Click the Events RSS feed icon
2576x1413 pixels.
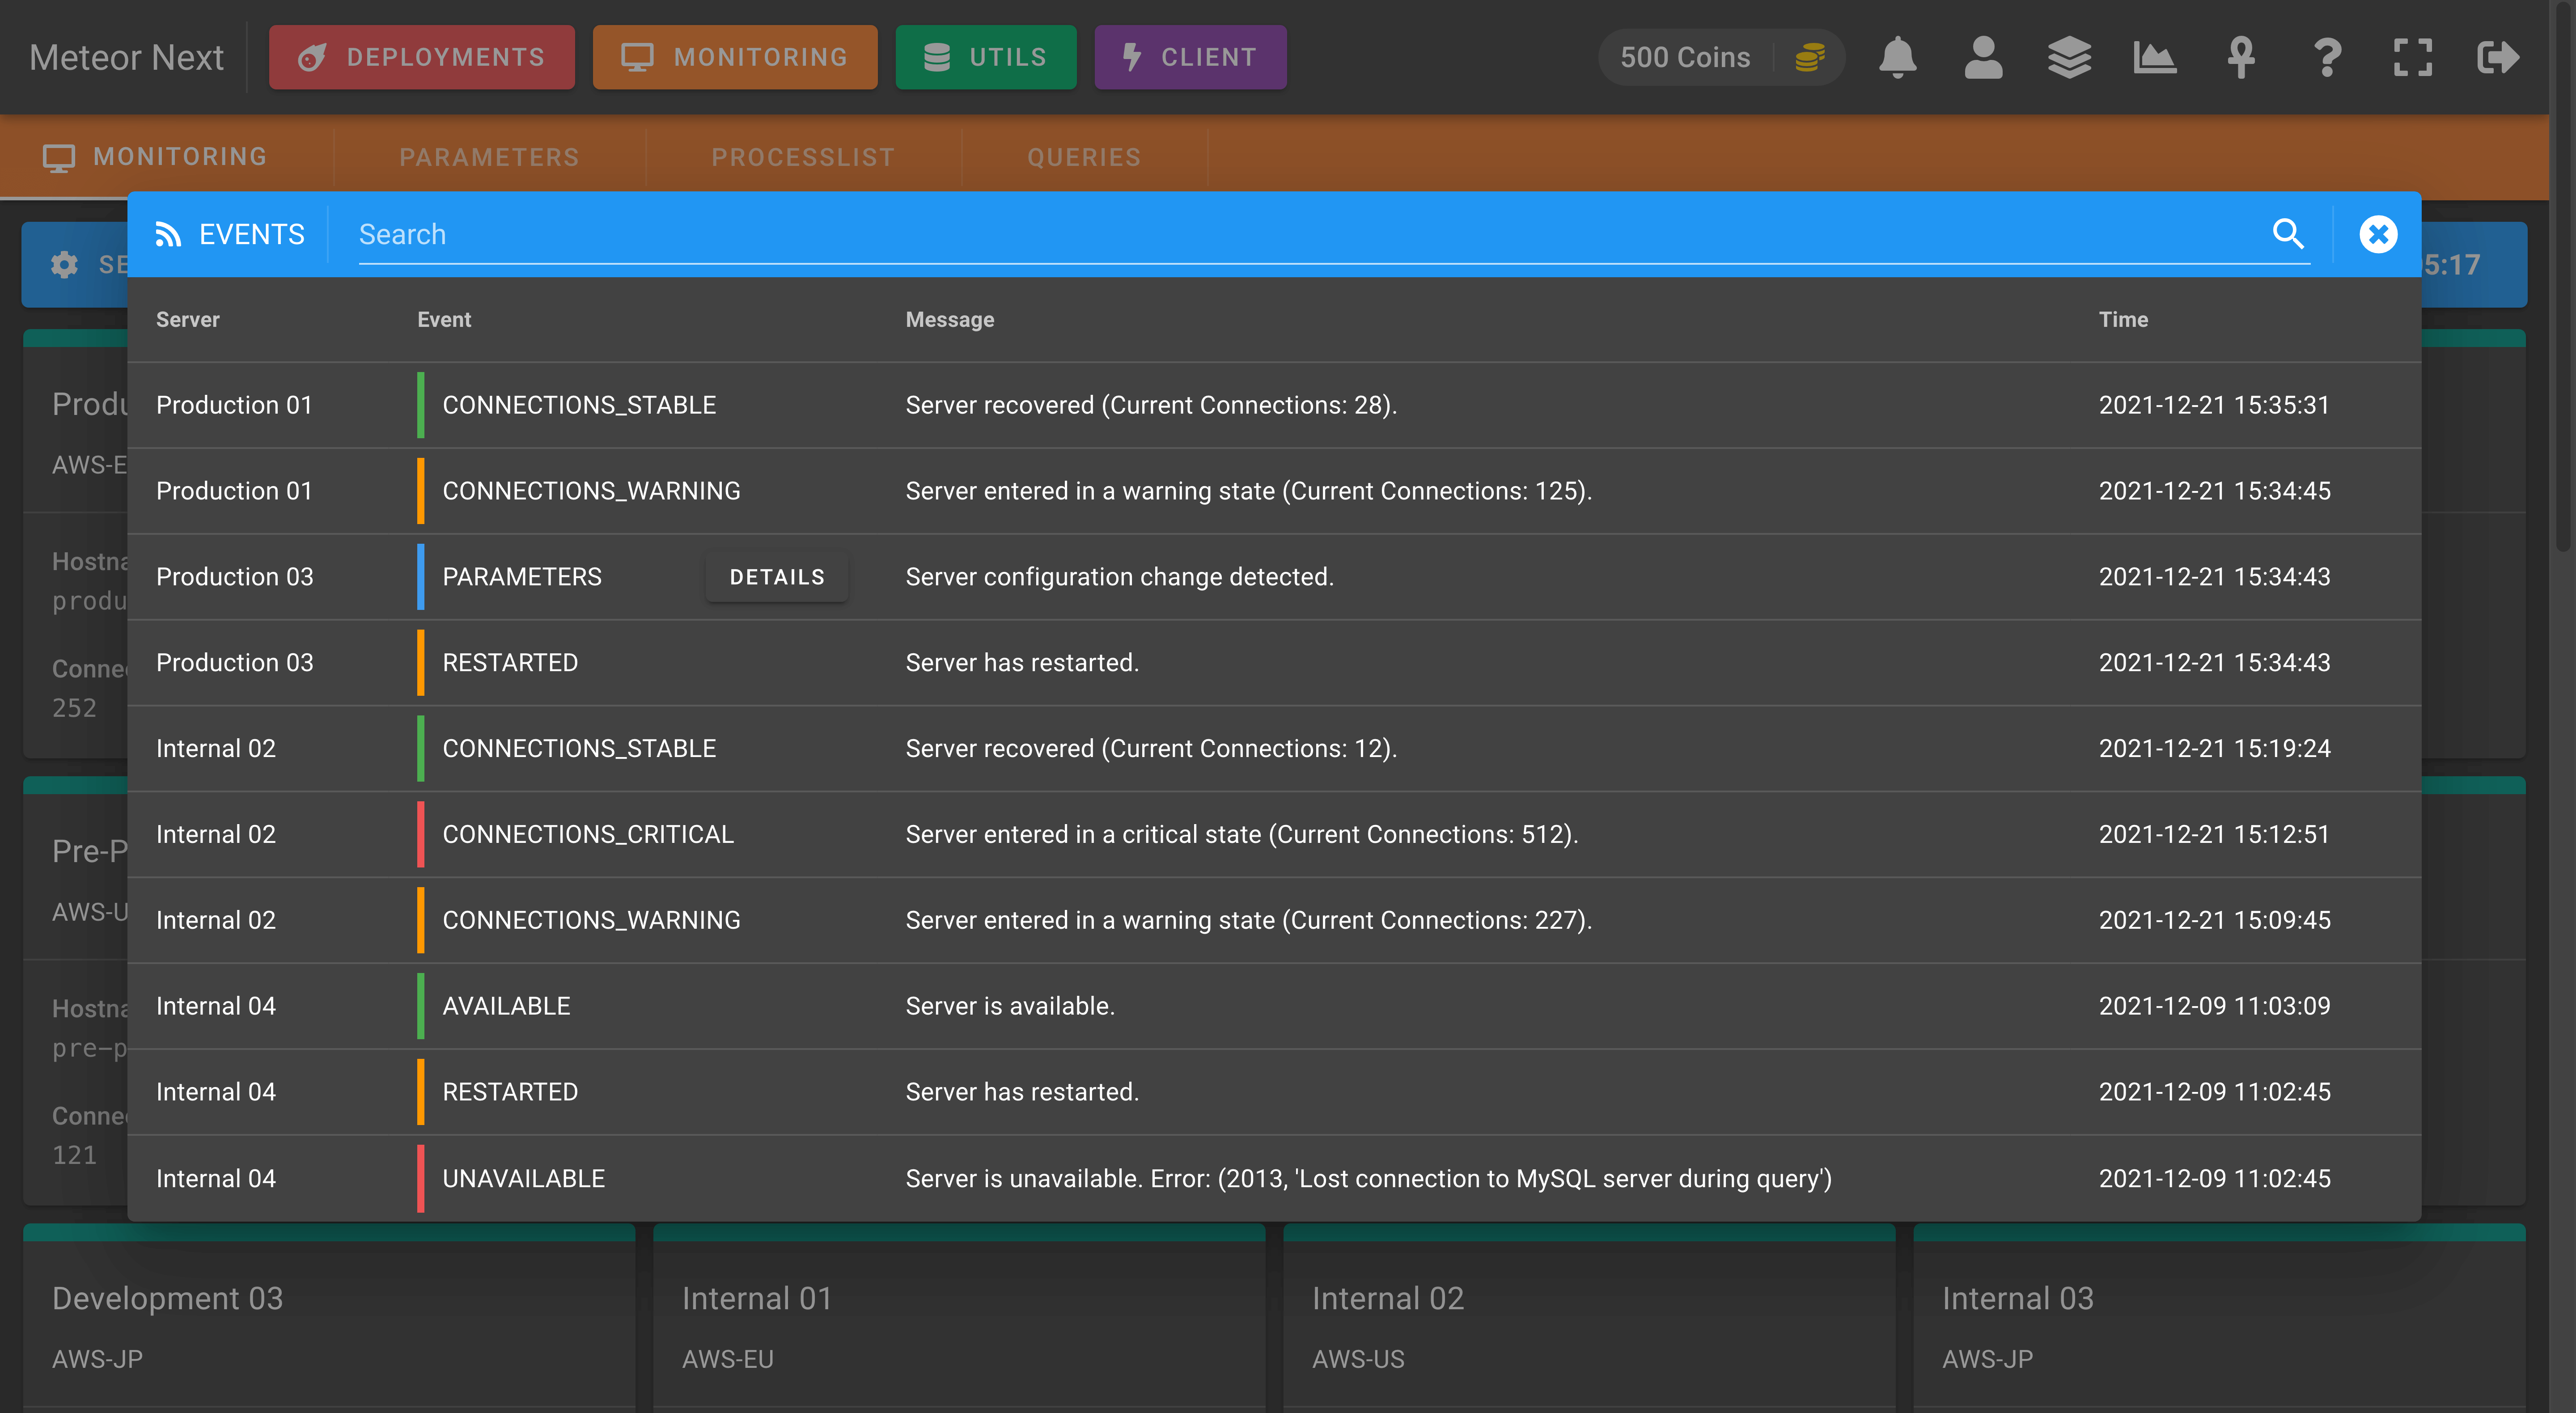pos(168,234)
